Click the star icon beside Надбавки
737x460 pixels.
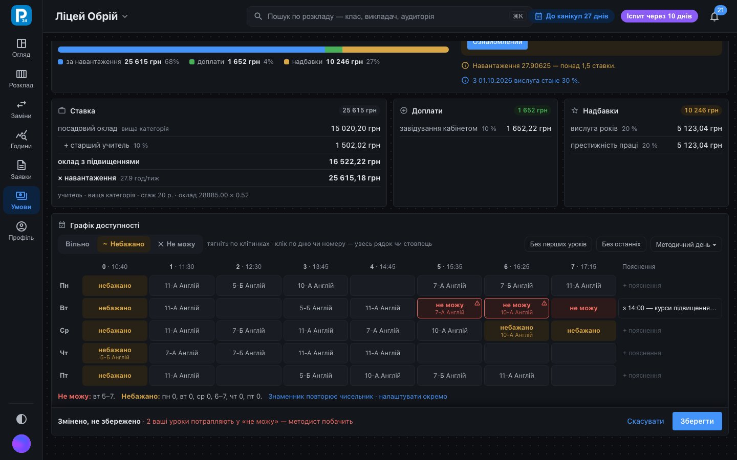575,110
